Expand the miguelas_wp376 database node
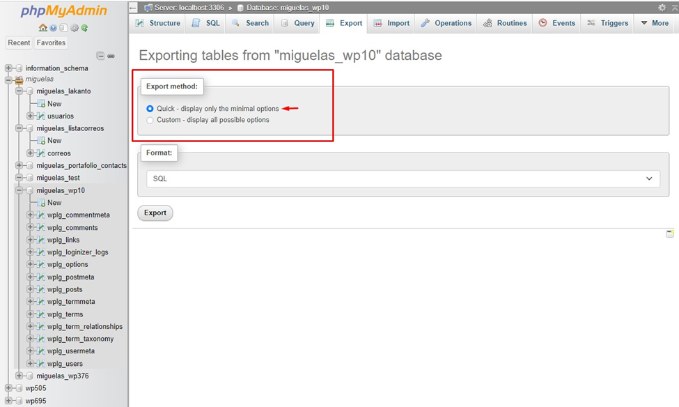Image resolution: width=679 pixels, height=407 pixels. tap(19, 376)
